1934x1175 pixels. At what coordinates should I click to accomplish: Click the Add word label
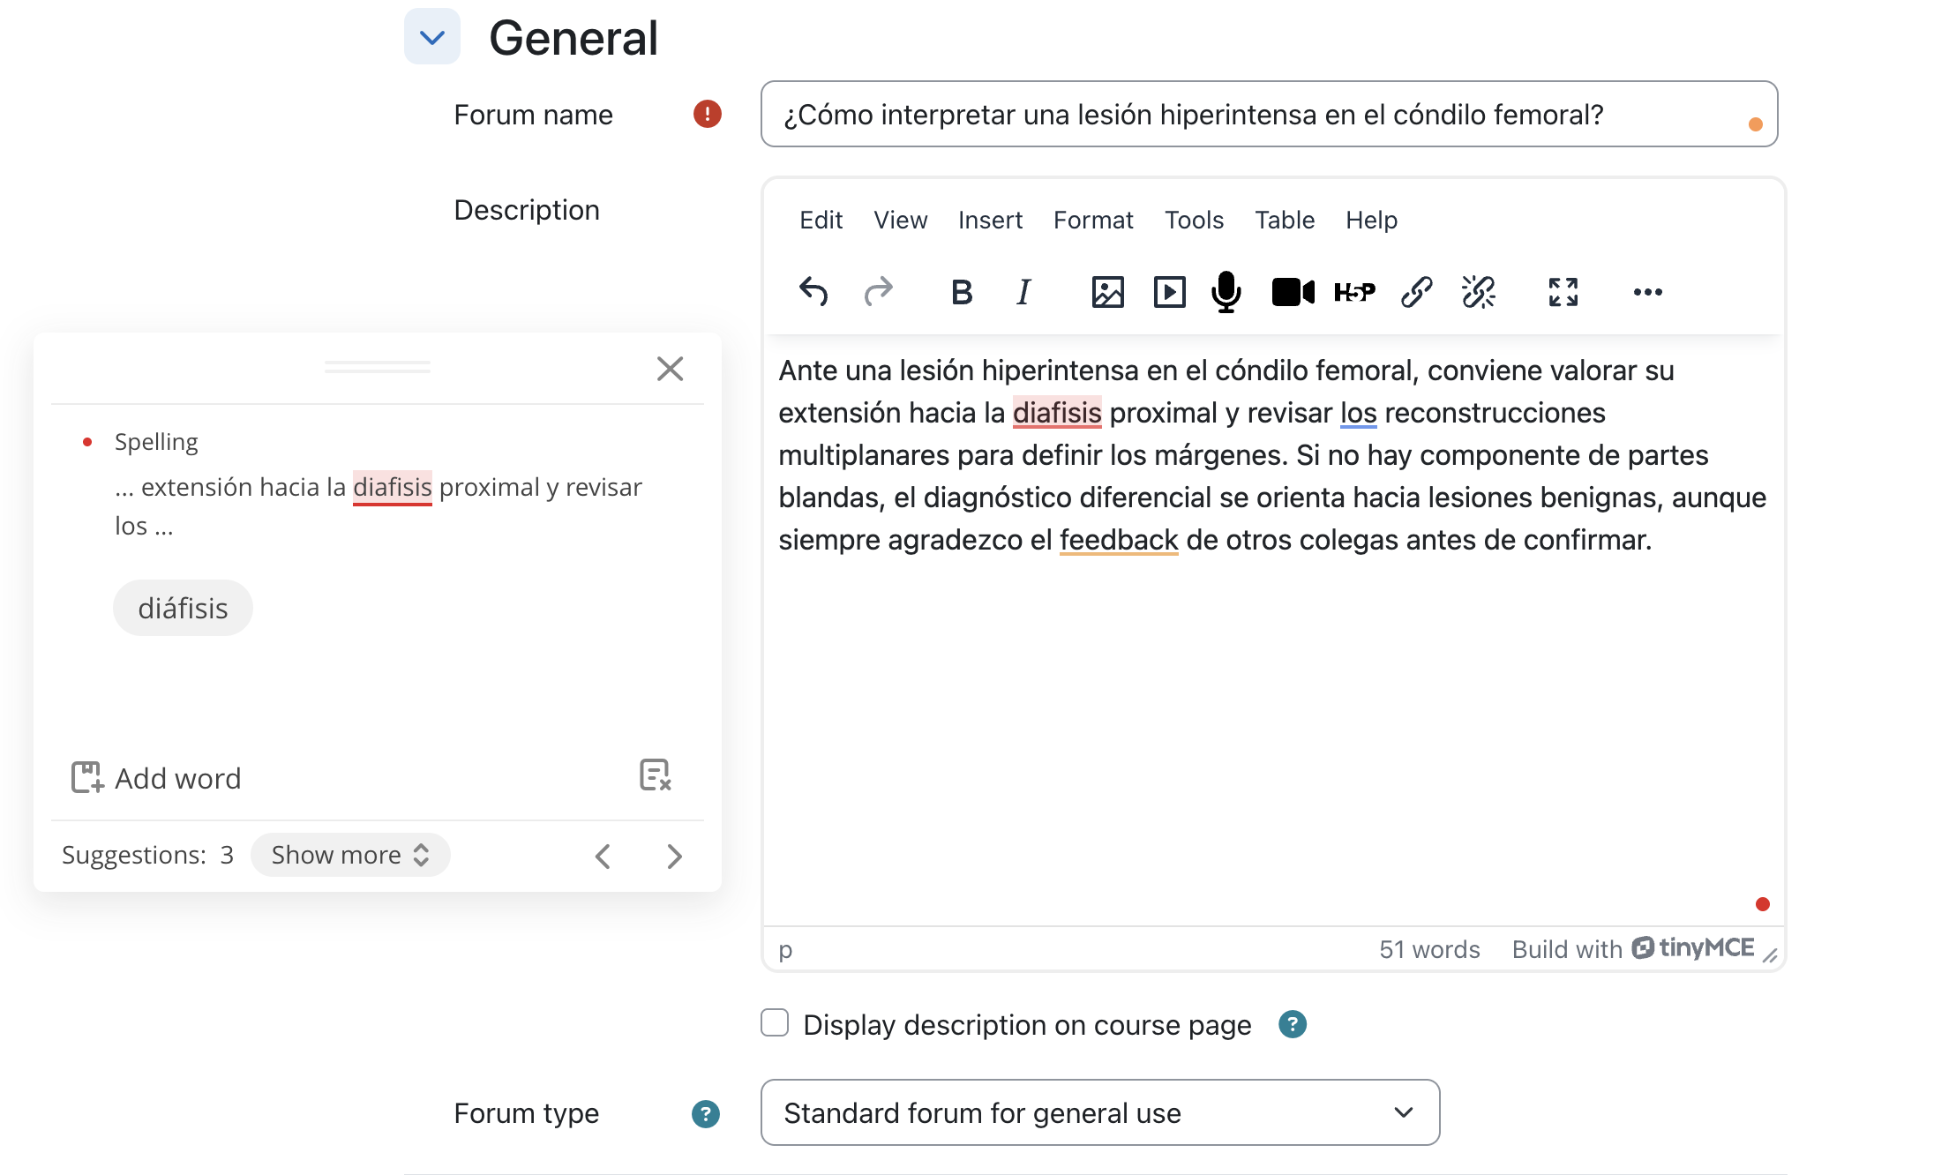[177, 779]
